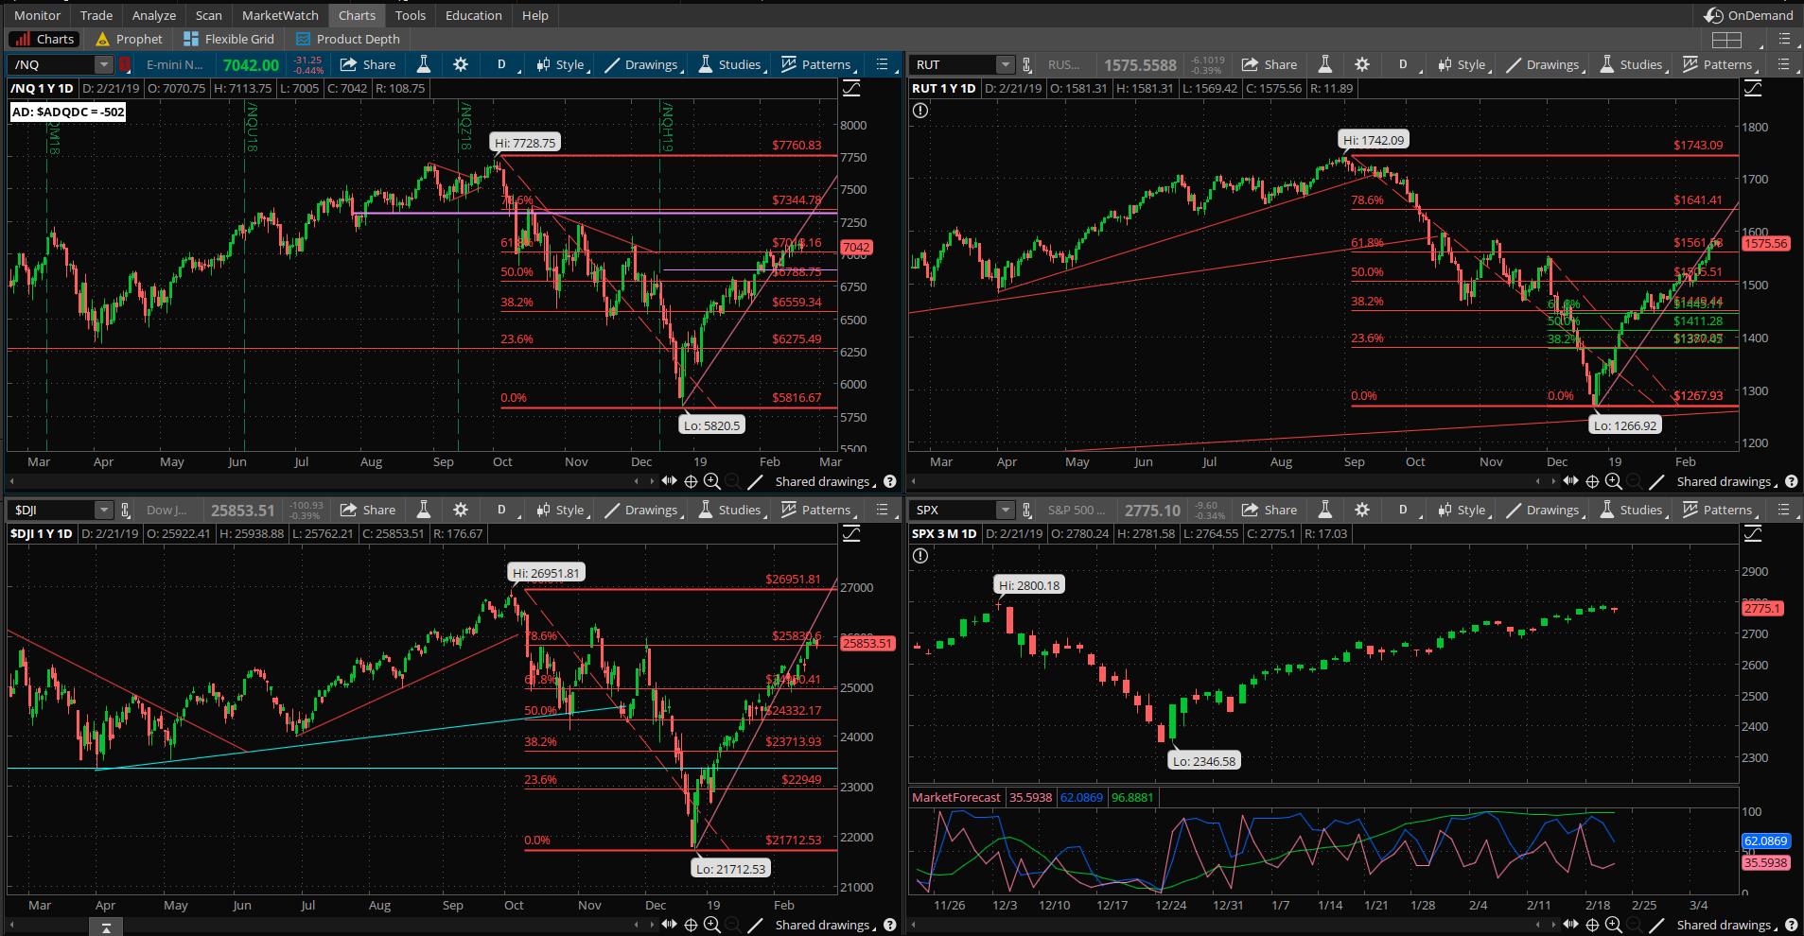Open the Analyze tab
Viewport: 1804px width, 936px height.
[x=154, y=15]
